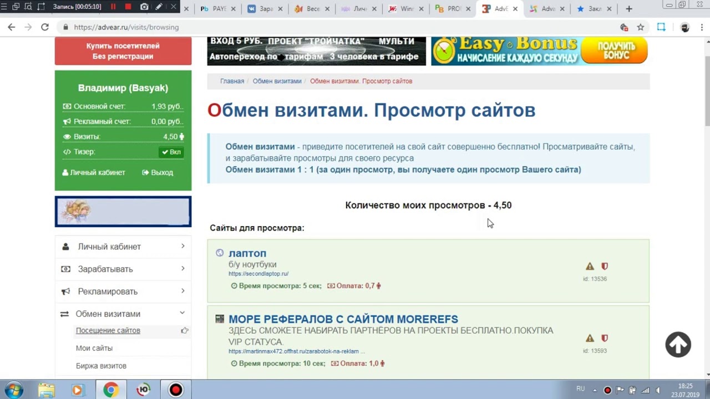Viewport: 710px width, 399px height.
Task: Select 'Биржа визитов' submenu item
Action: coord(101,366)
